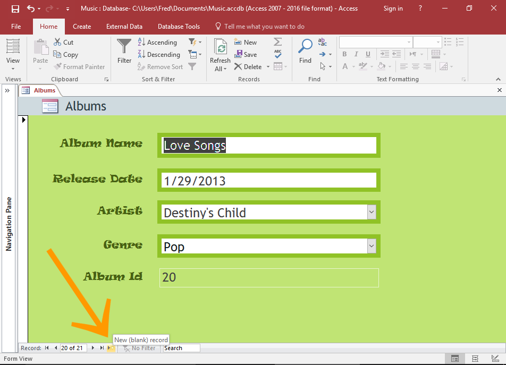Toggle bold text formatting
The width and height of the screenshot is (506, 365).
[x=344, y=54]
